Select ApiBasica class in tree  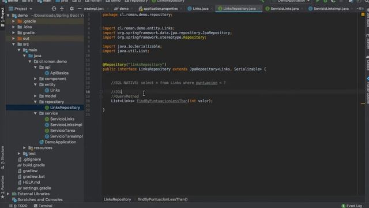click(x=57, y=73)
